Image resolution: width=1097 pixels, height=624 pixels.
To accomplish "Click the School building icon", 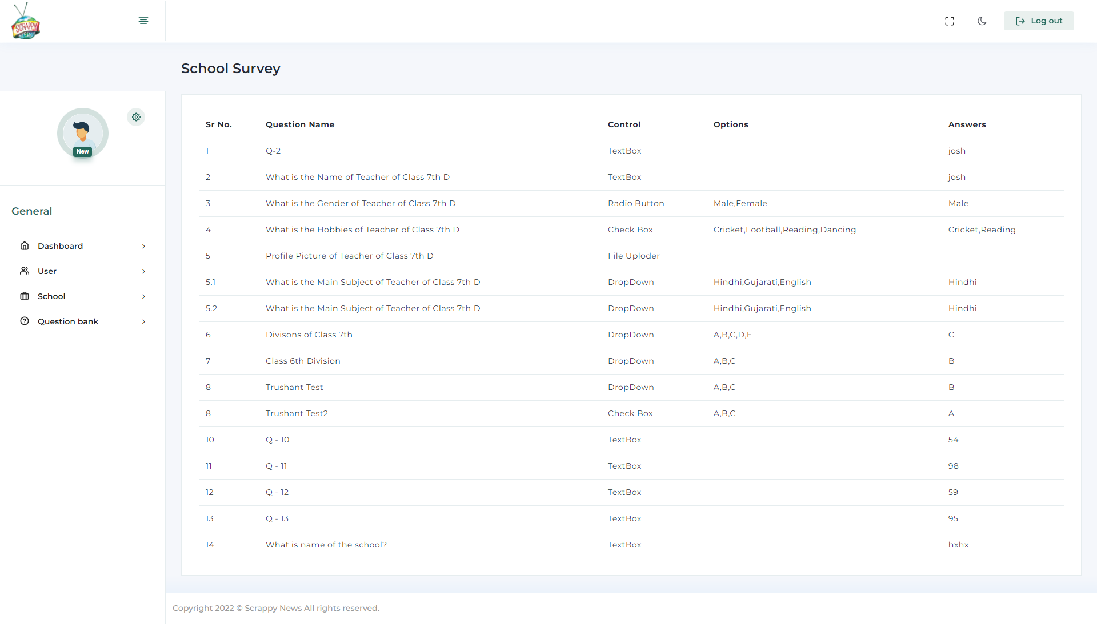I will [25, 296].
